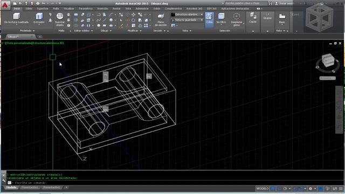345x194 pixels.
Task: Click the viewport label controls text
Action: tap(33, 43)
